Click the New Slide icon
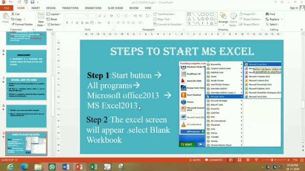This screenshot has height=171, width=305. tap(41, 16)
